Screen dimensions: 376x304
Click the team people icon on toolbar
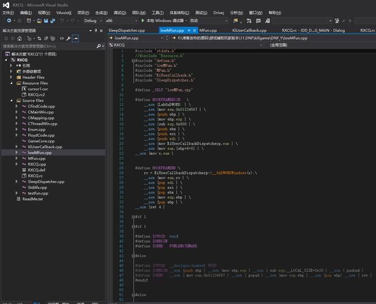click(337, 21)
